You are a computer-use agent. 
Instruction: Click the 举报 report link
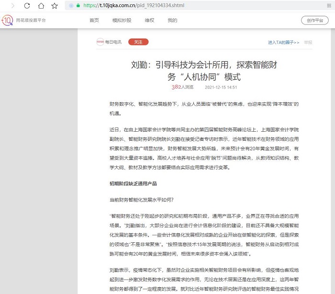[308, 43]
